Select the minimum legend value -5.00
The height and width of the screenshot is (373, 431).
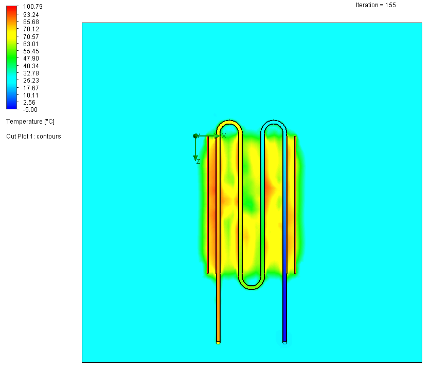tap(30, 110)
